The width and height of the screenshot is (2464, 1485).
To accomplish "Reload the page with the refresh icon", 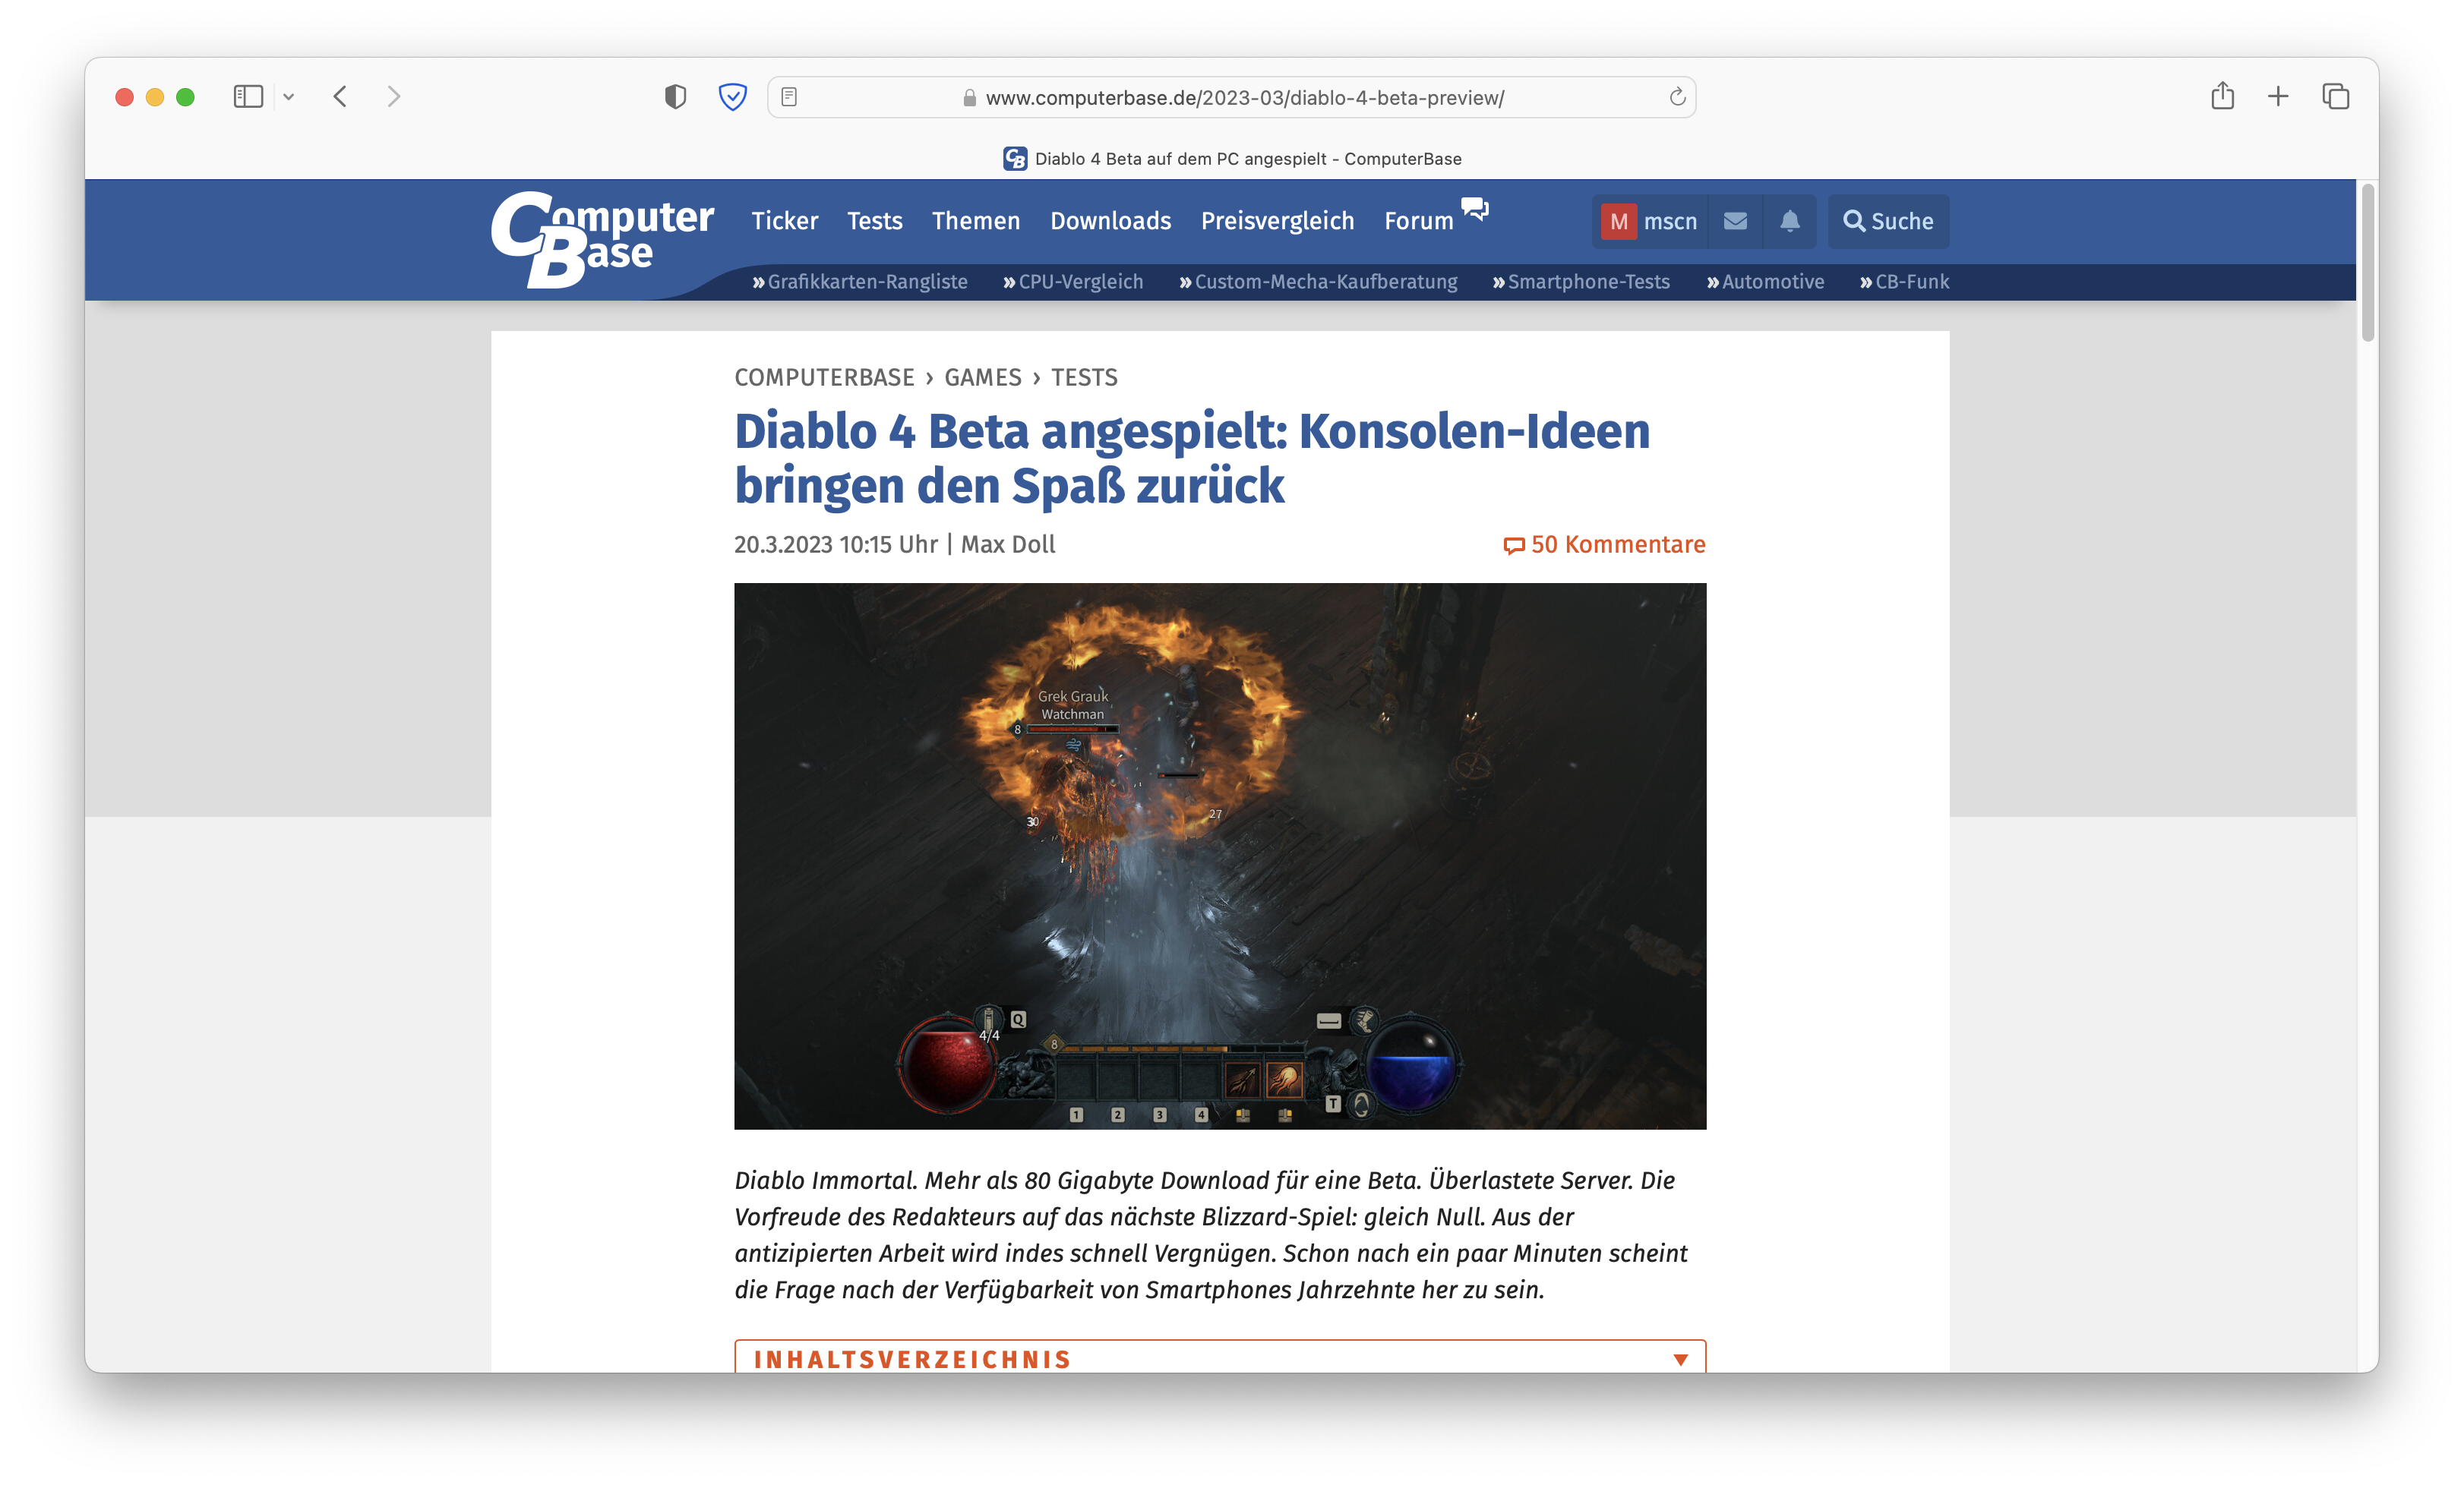I will [1677, 97].
